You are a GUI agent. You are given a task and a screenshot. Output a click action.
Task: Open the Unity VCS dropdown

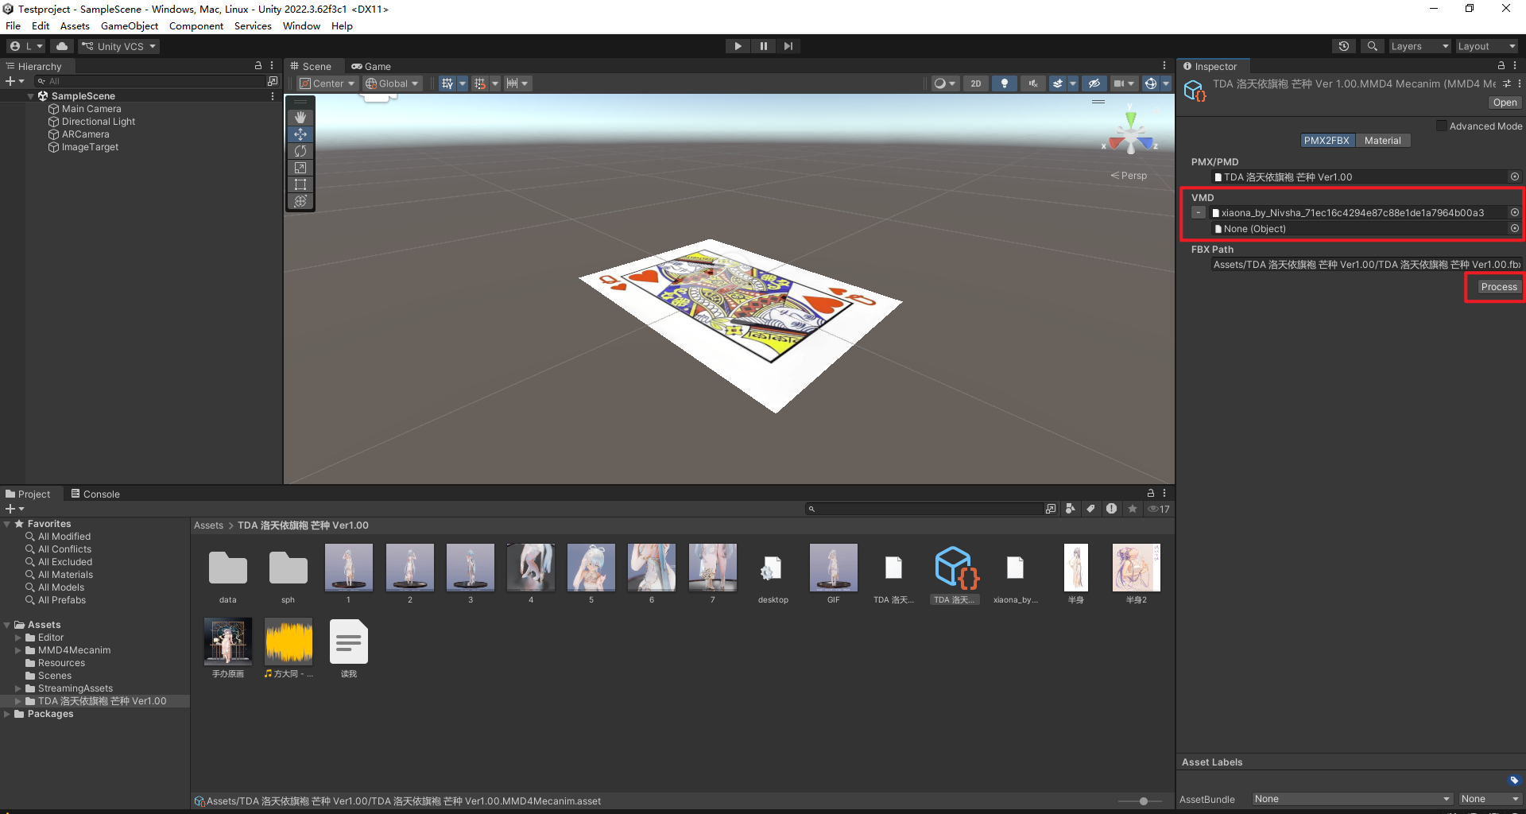tap(118, 46)
